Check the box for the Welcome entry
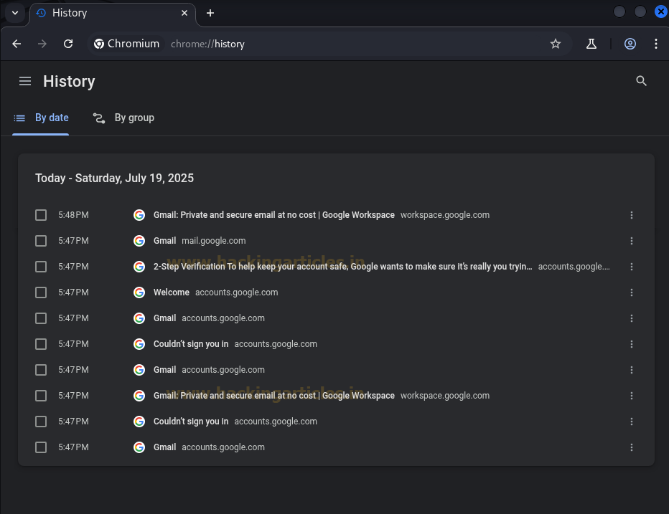 (41, 292)
